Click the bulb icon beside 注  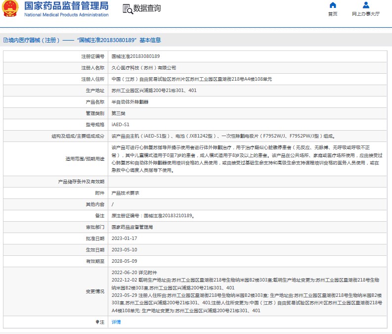pos(97,322)
